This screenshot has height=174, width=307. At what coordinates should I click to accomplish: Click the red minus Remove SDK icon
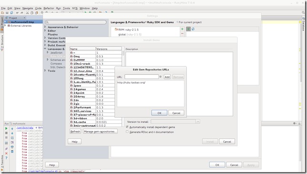(x=182, y=34)
